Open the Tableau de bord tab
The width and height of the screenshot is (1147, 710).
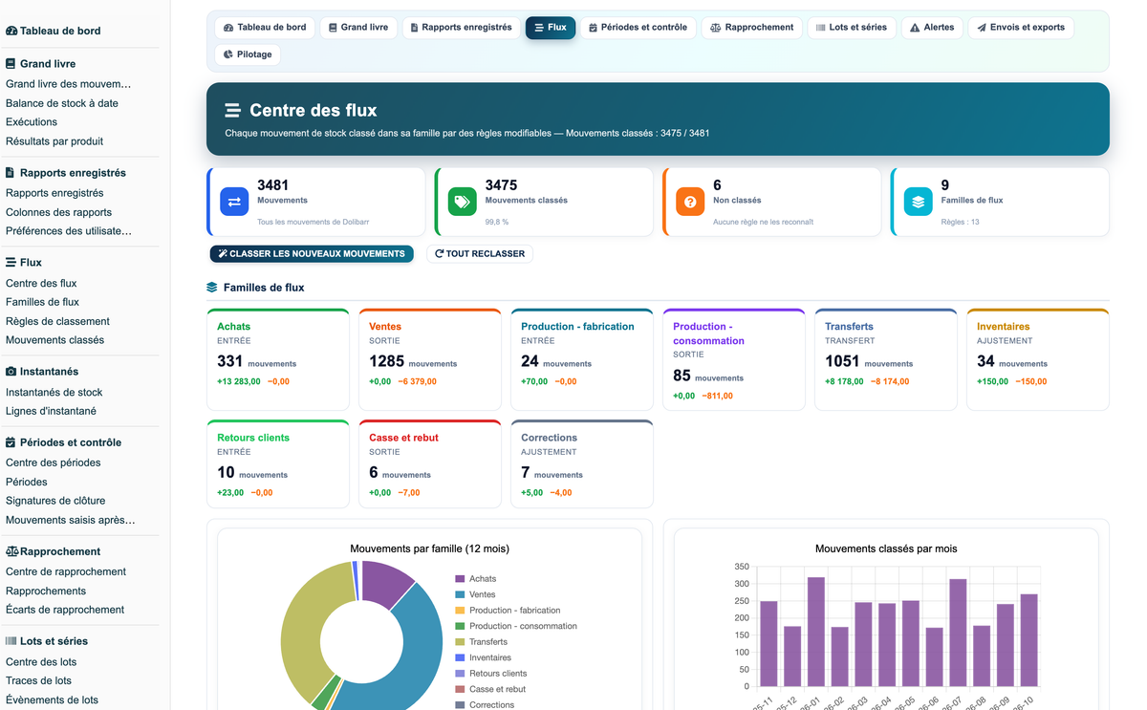coord(265,28)
